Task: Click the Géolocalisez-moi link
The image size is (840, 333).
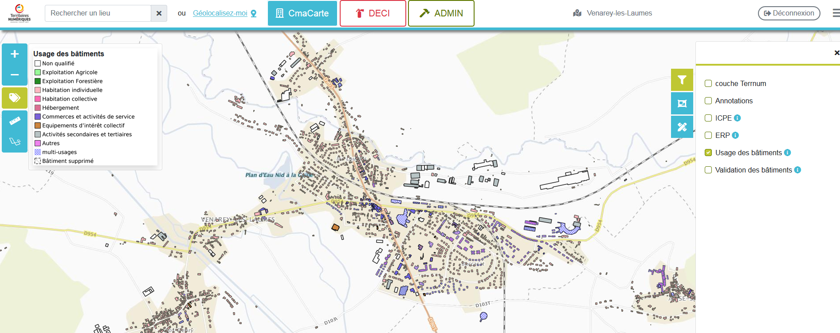Action: [220, 13]
